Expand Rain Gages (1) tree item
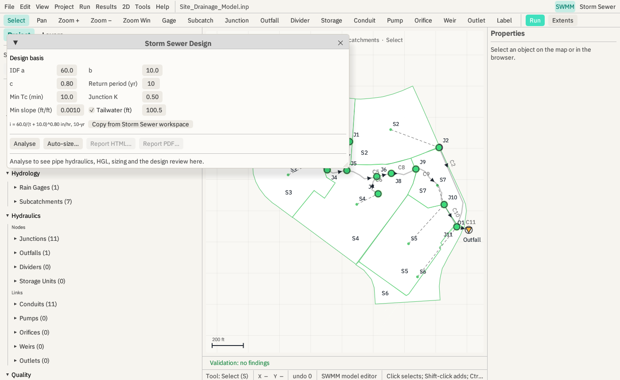This screenshot has width=620, height=380. [x=15, y=187]
